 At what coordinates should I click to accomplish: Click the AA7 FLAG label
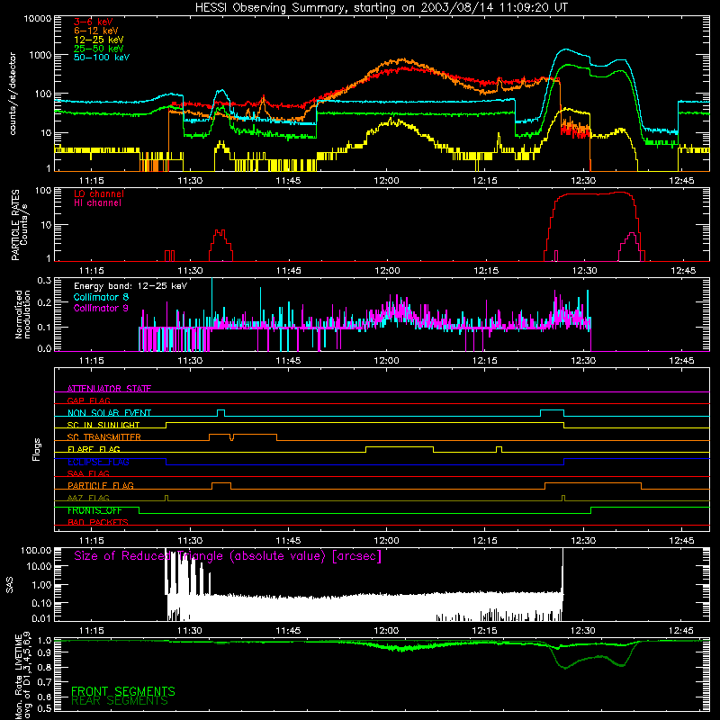coord(88,498)
